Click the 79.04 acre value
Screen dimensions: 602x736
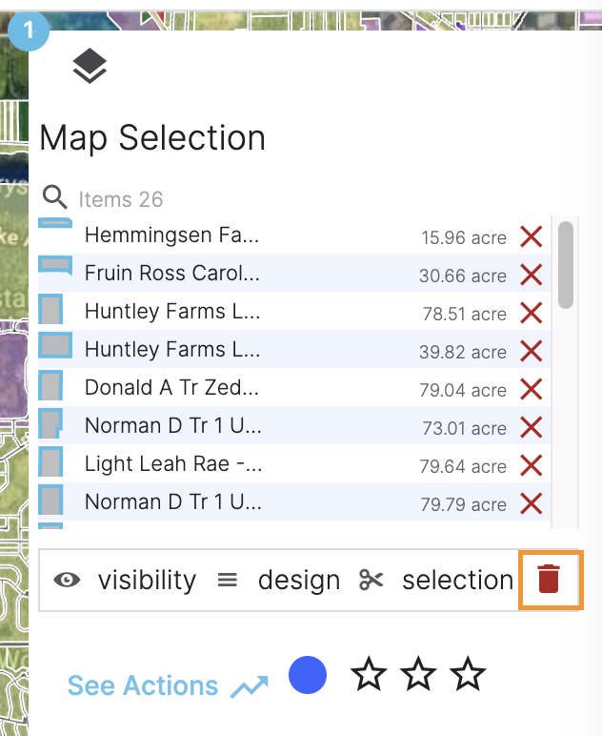pos(463,390)
